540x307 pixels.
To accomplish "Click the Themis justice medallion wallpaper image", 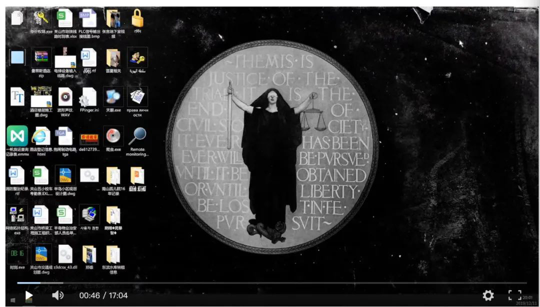I will (x=272, y=147).
